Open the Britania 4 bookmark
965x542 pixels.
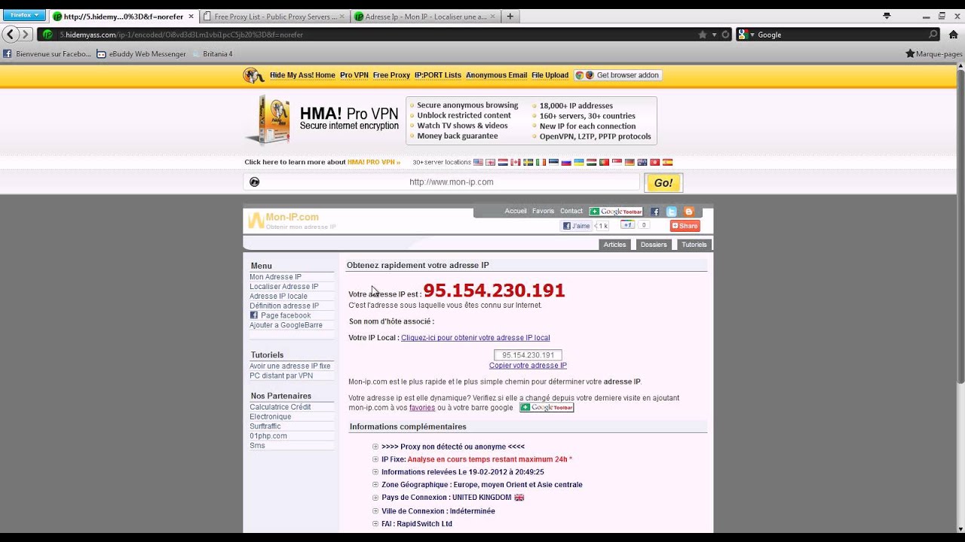(x=212, y=54)
